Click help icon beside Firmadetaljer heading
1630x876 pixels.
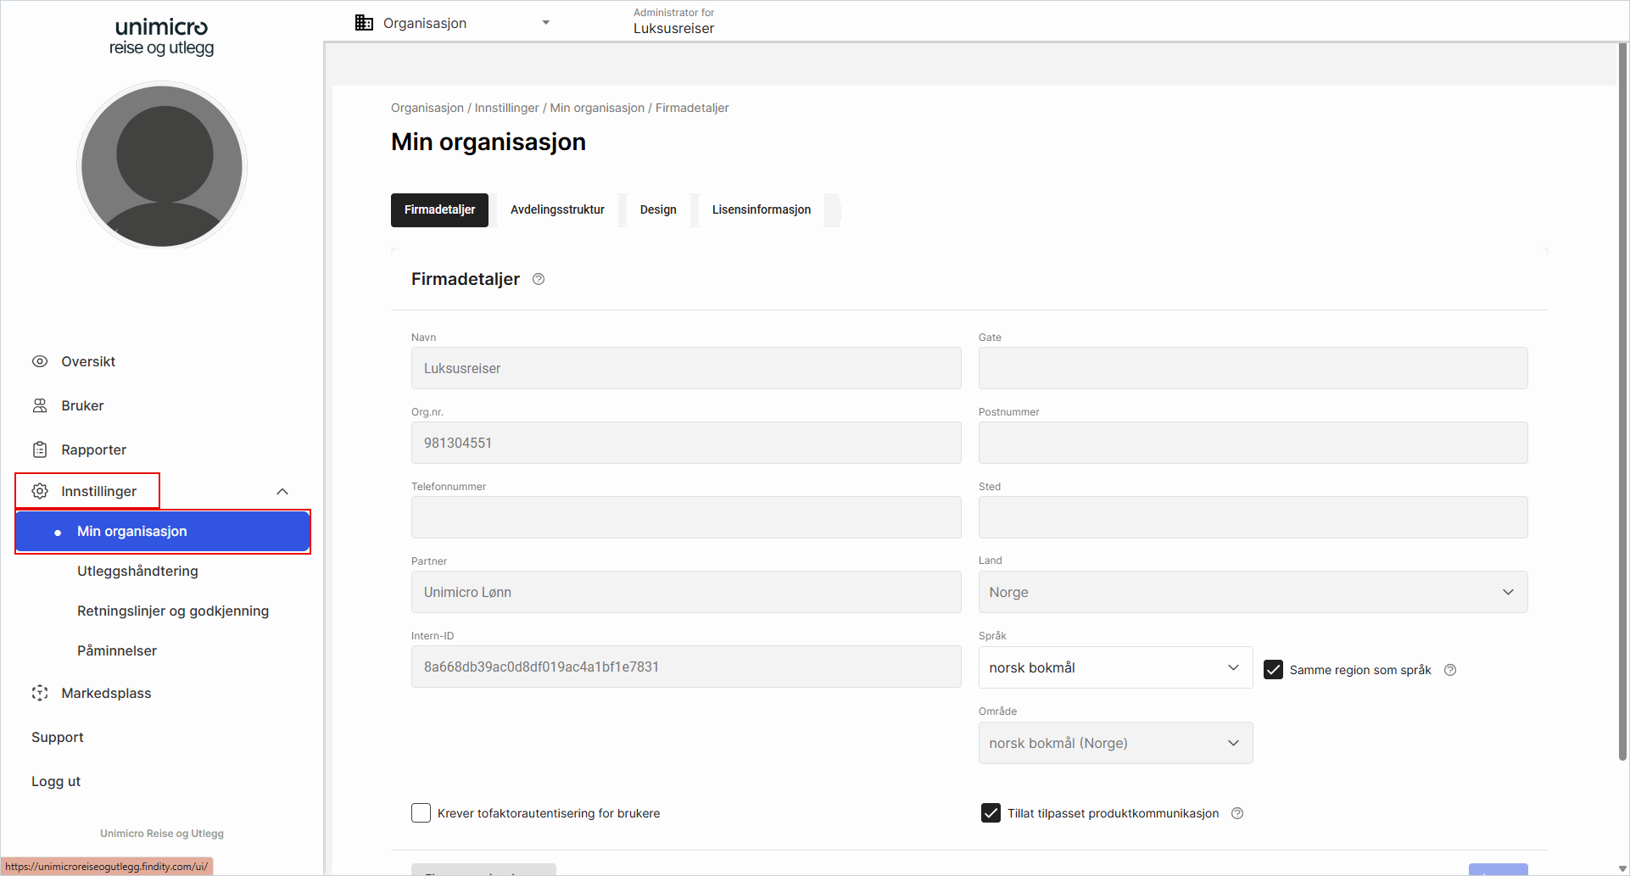click(539, 279)
